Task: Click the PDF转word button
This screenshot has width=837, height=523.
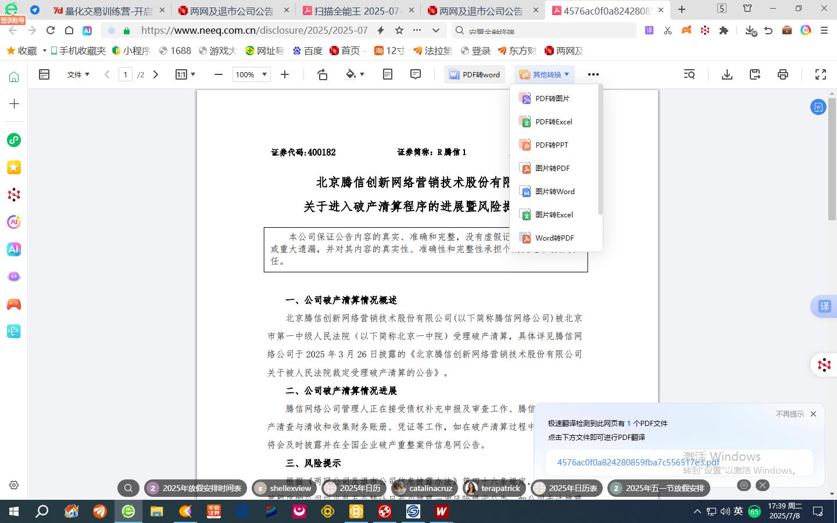Action: (474, 74)
